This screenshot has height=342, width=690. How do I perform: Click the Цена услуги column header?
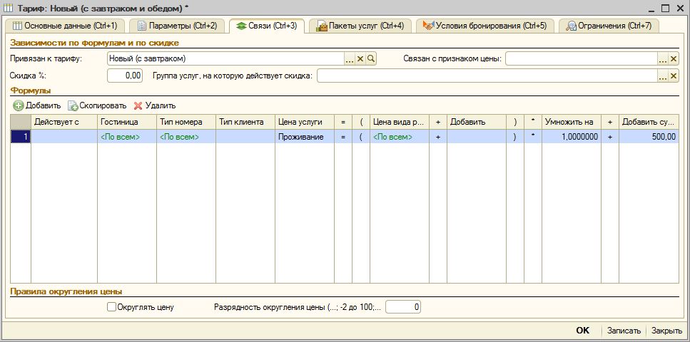[305, 123]
